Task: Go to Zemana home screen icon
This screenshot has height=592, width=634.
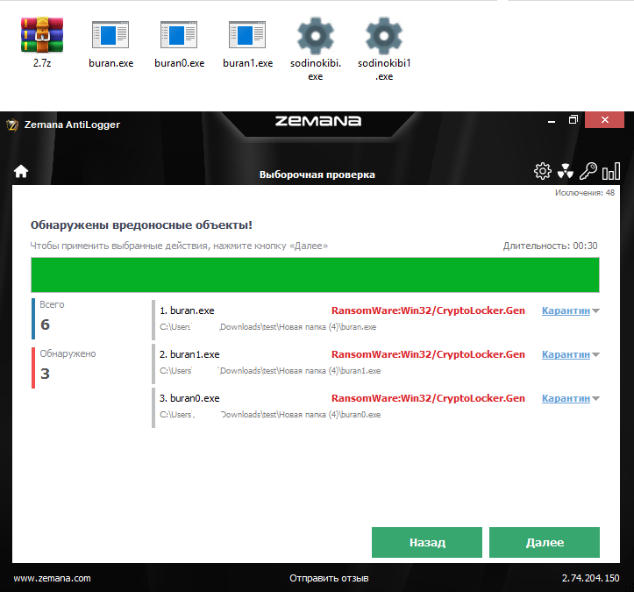Action: click(21, 171)
